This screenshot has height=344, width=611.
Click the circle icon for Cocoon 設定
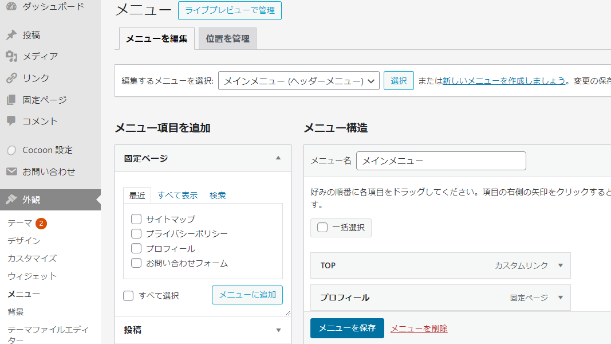(11, 150)
